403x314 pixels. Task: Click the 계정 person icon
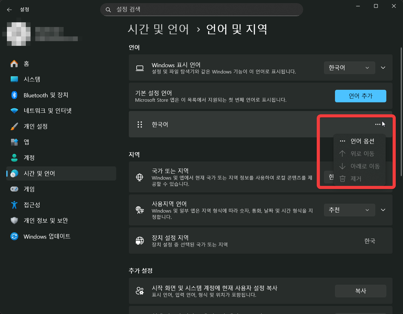coord(14,158)
